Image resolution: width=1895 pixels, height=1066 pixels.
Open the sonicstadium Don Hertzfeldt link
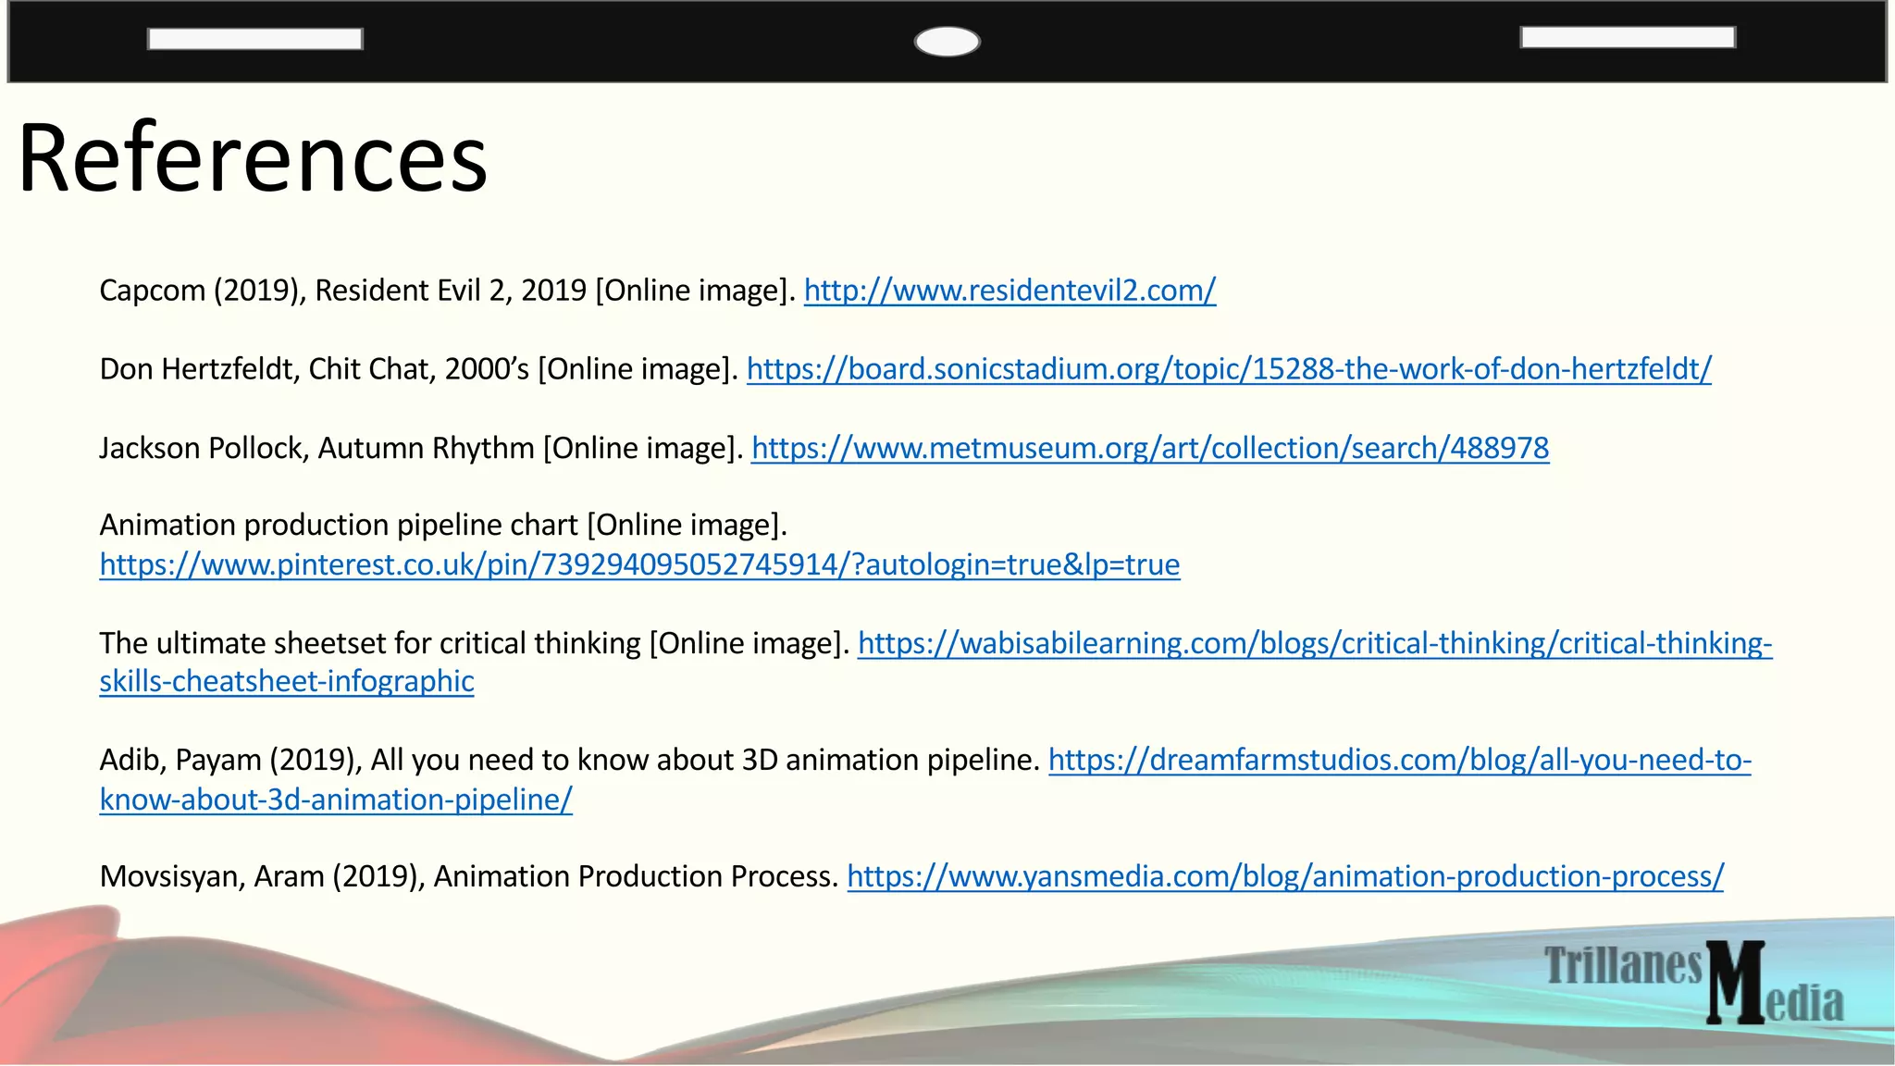[x=1229, y=369]
